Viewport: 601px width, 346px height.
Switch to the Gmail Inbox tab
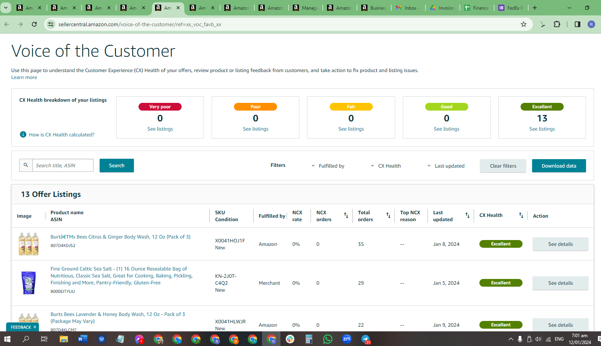[x=408, y=8]
